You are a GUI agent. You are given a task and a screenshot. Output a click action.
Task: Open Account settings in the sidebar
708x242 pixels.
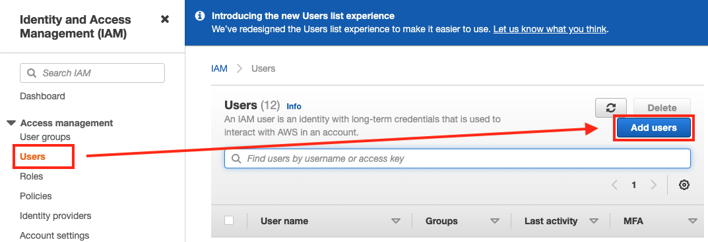[55, 235]
